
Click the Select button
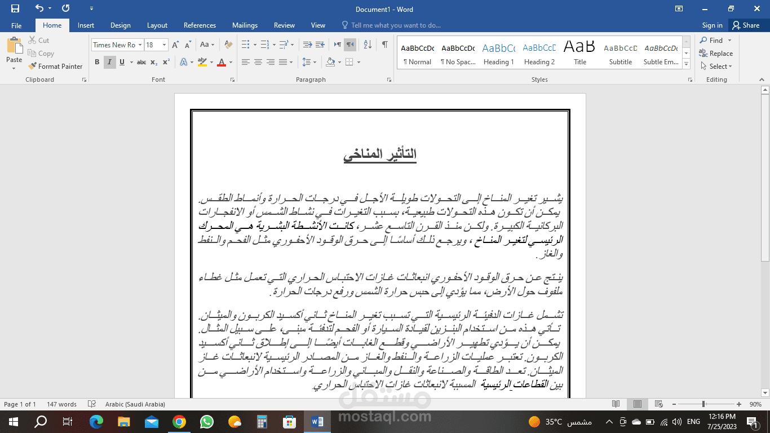[x=716, y=67]
